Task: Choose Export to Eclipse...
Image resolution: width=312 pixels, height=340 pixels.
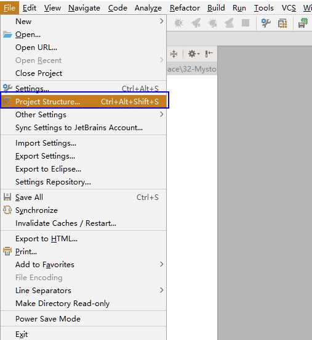Action: coord(83,169)
